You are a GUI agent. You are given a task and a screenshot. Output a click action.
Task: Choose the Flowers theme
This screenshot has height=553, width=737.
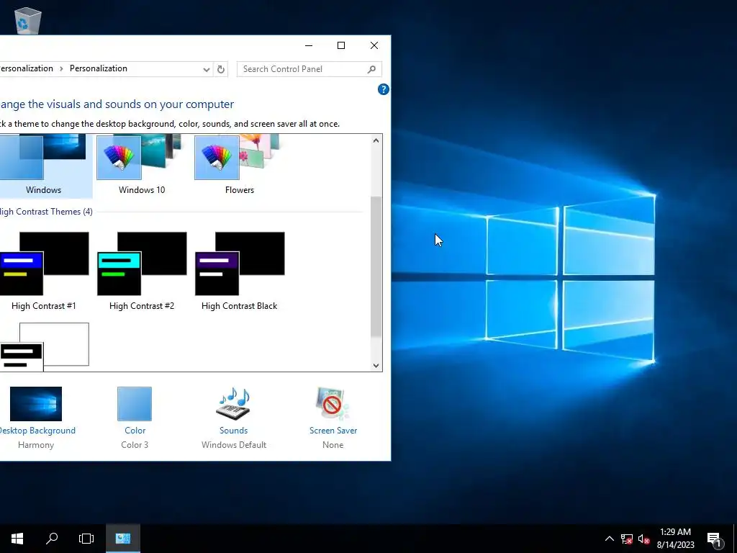pos(239,166)
